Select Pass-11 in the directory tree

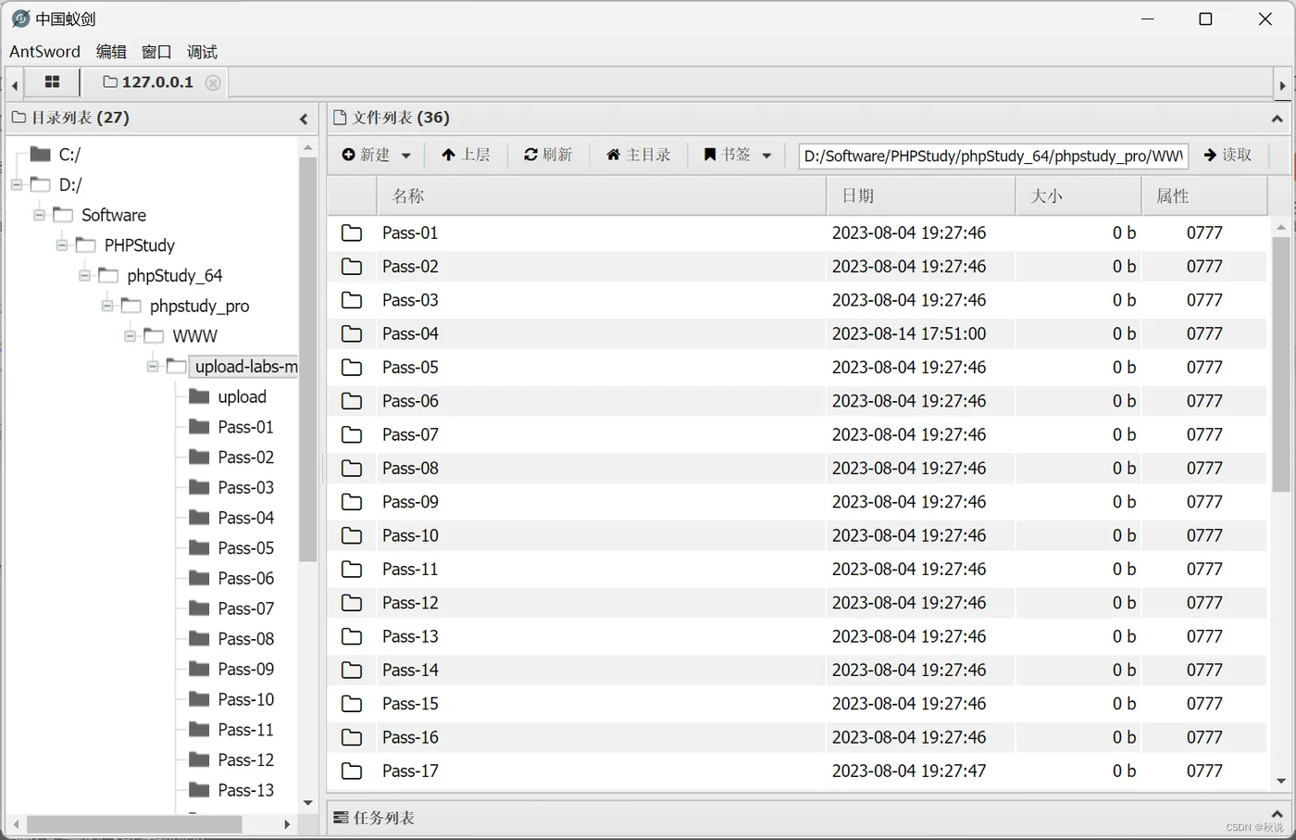coord(245,730)
